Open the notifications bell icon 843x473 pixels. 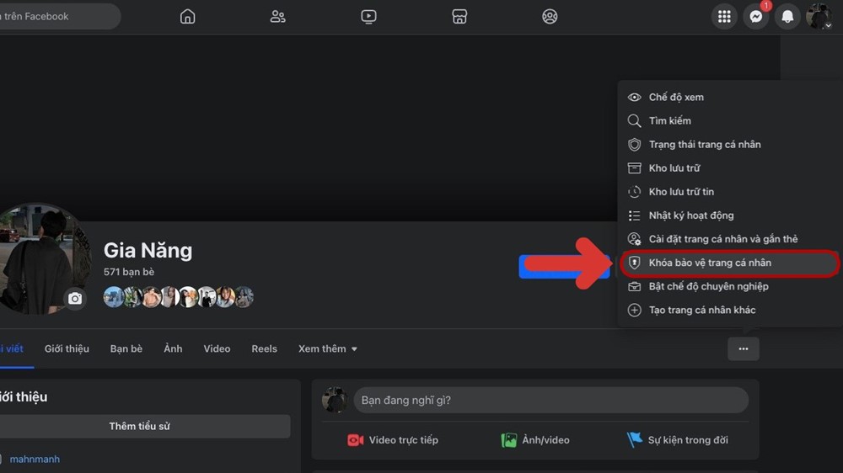pos(787,16)
